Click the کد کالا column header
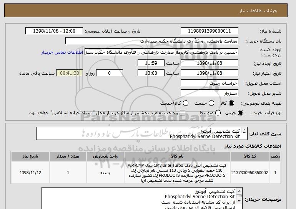296x209 pixels. 250,156
